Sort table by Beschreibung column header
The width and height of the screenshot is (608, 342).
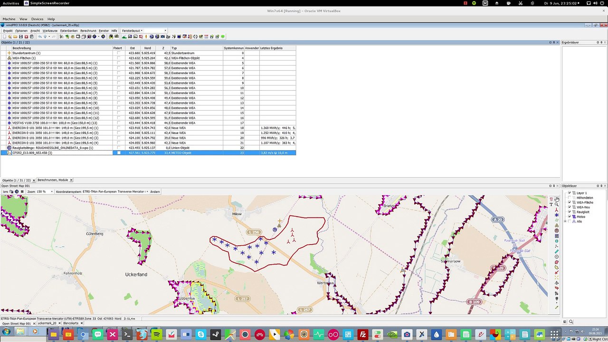[x=62, y=48]
